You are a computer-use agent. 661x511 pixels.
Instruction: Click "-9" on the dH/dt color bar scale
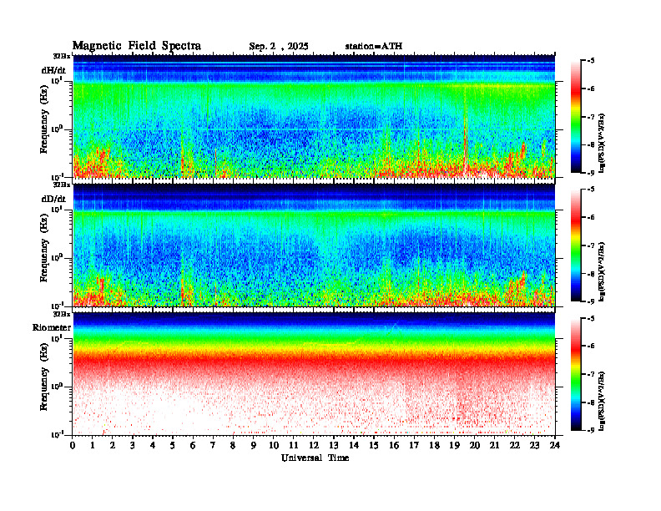coord(592,173)
